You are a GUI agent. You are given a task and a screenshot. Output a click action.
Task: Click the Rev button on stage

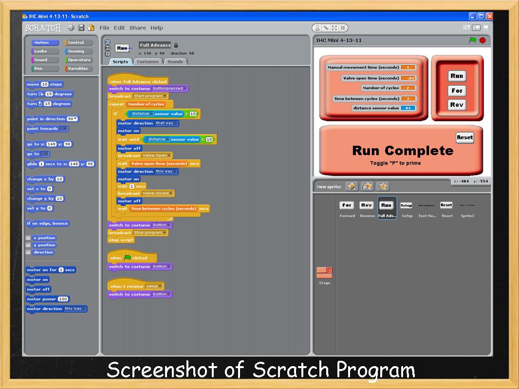pos(457,105)
